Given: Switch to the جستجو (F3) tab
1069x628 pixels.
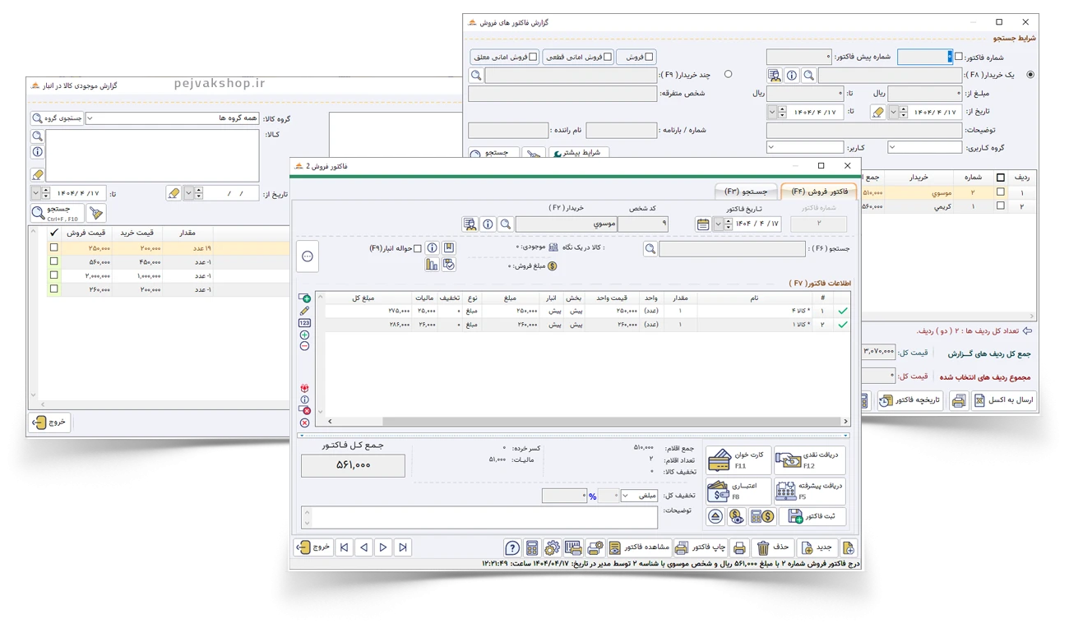Looking at the screenshot, I should click(x=746, y=192).
